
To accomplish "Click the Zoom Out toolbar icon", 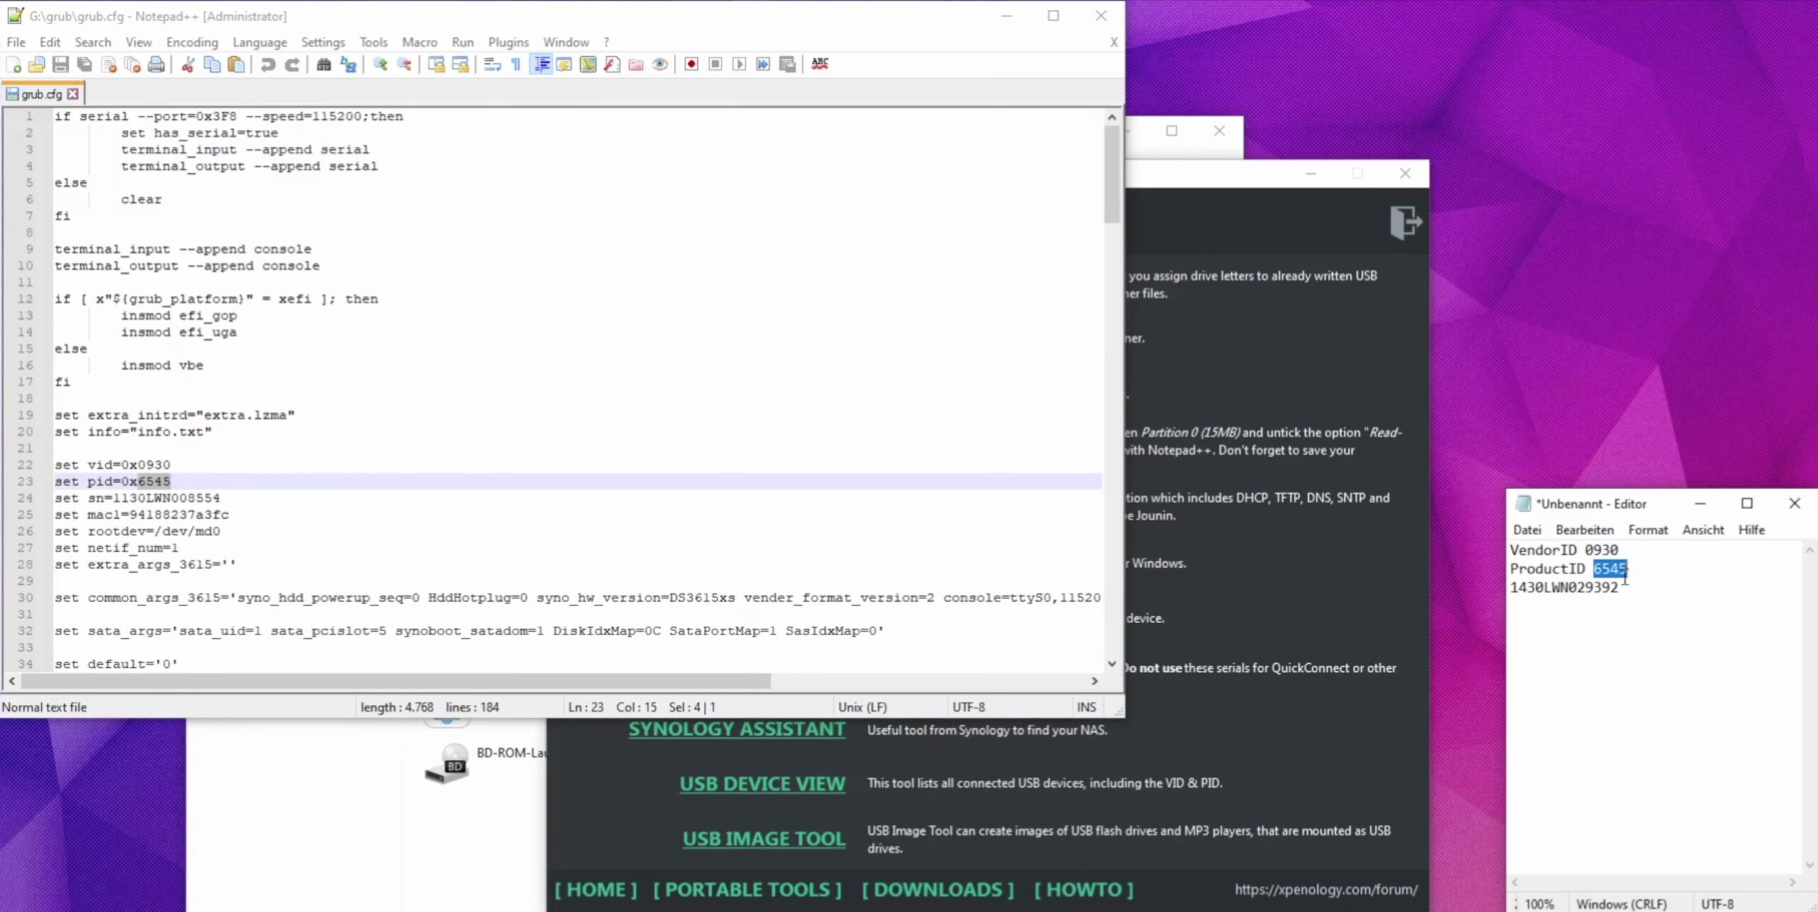I will [x=404, y=65].
